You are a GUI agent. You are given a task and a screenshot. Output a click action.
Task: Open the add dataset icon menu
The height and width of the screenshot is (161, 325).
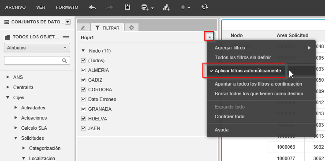(147, 7)
